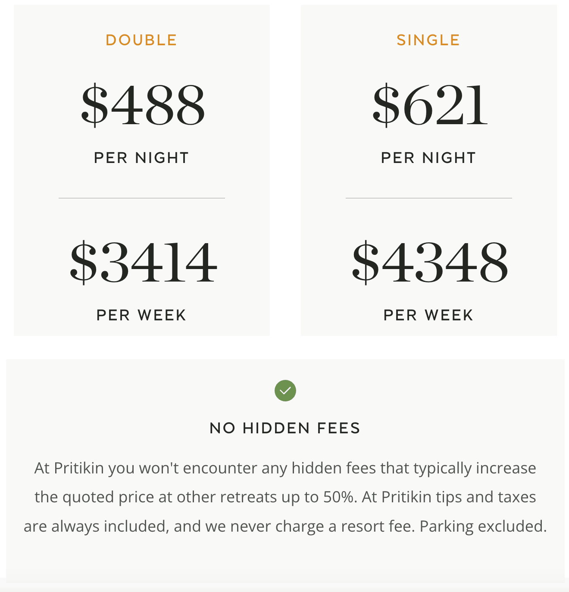
Task: Click the text 'Parking excluded.'
Action: click(x=483, y=526)
